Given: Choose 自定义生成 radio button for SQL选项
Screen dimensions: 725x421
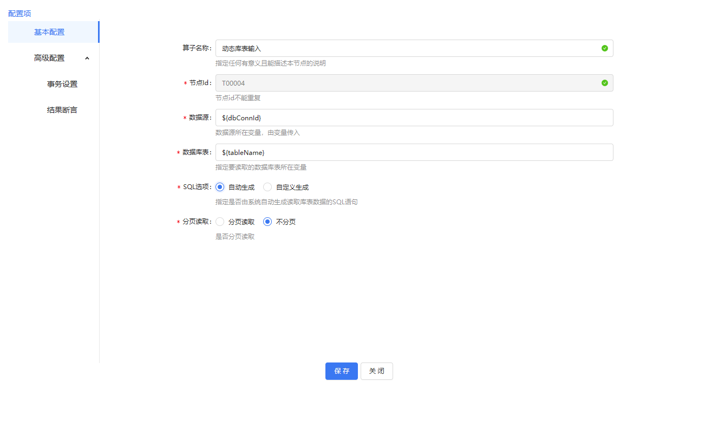Looking at the screenshot, I should pos(267,187).
